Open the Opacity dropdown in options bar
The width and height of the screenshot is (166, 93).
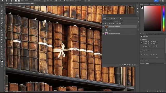[x=42, y=1]
